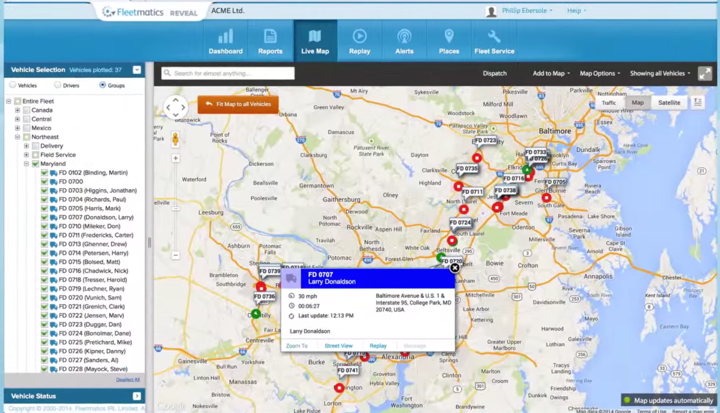Open the Alerts section
The image size is (720, 413).
coord(404,41)
